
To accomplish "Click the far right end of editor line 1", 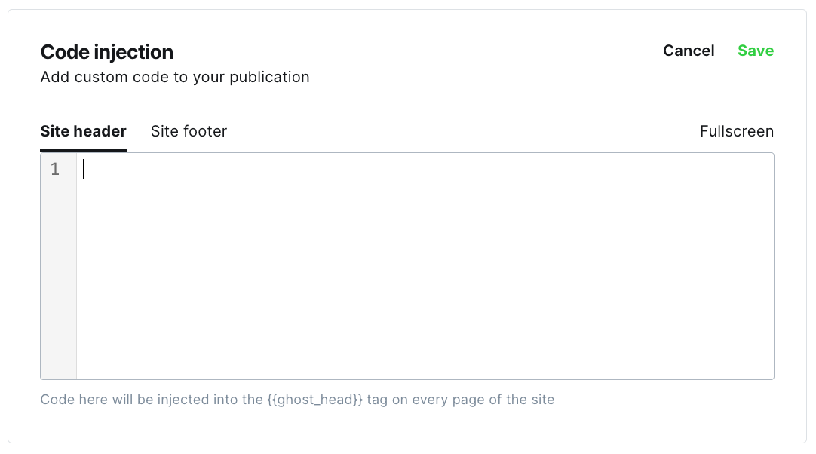I will pyautogui.click(x=765, y=169).
